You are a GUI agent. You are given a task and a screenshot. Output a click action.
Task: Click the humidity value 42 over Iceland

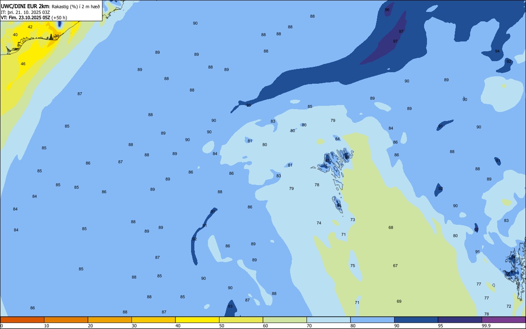pyautogui.click(x=30, y=27)
